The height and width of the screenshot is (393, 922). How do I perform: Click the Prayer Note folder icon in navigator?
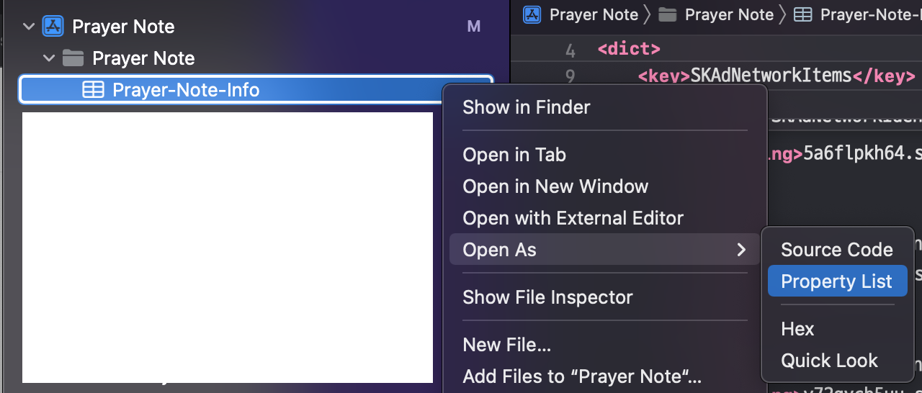tap(73, 58)
